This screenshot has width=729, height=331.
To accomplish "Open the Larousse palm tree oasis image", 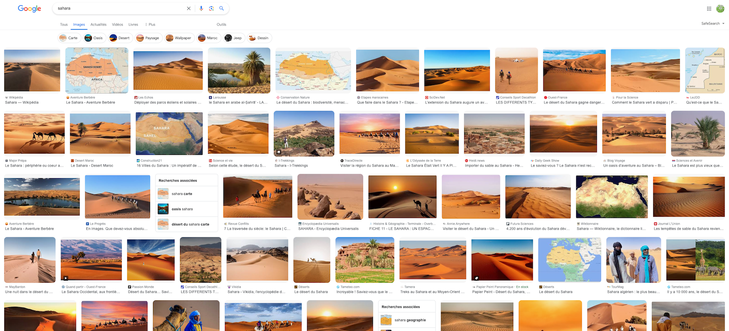I will pos(239,70).
